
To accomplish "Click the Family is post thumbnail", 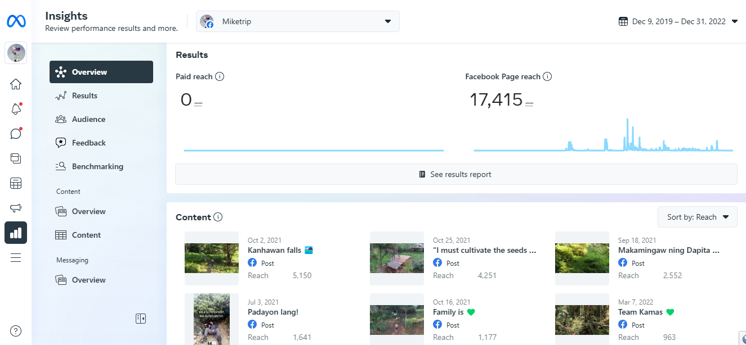I will coord(397,319).
